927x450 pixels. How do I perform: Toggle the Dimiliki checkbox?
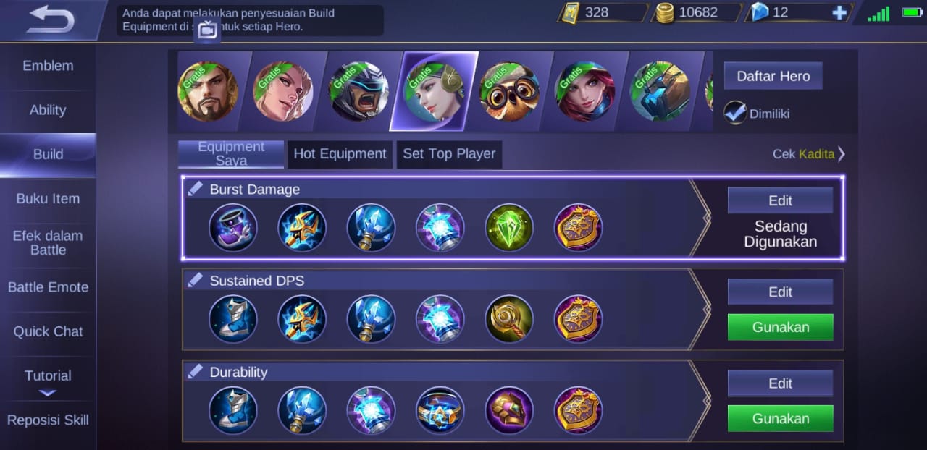coord(735,113)
